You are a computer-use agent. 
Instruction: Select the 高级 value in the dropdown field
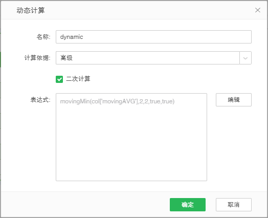66,58
